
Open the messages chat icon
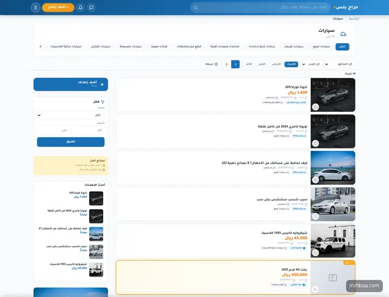(91, 8)
